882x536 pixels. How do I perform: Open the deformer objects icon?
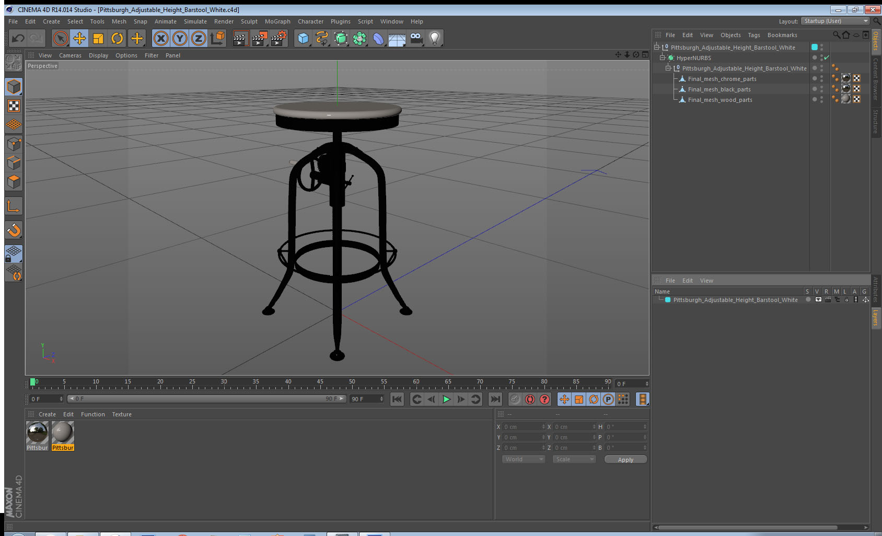378,38
